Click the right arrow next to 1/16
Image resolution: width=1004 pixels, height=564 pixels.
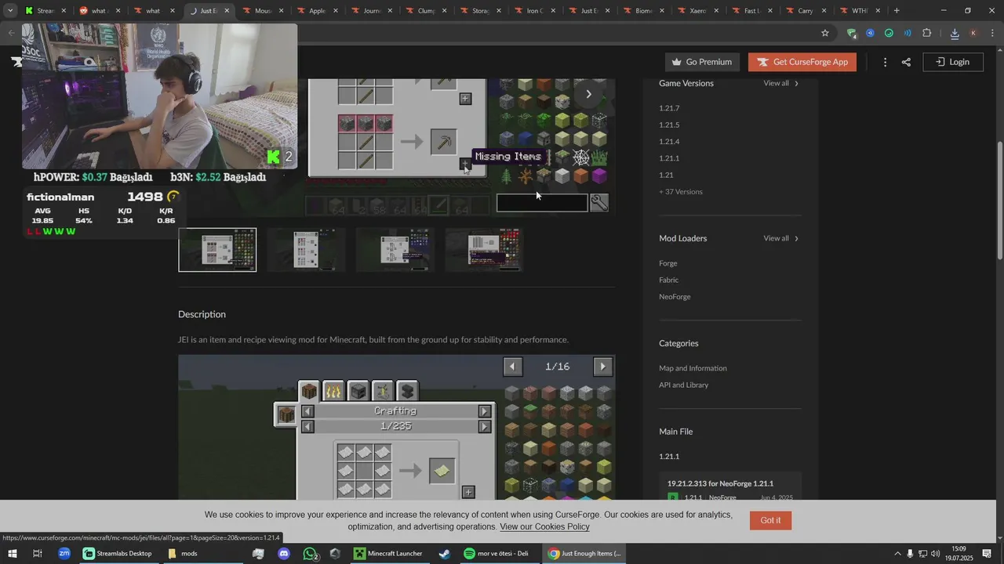point(602,367)
